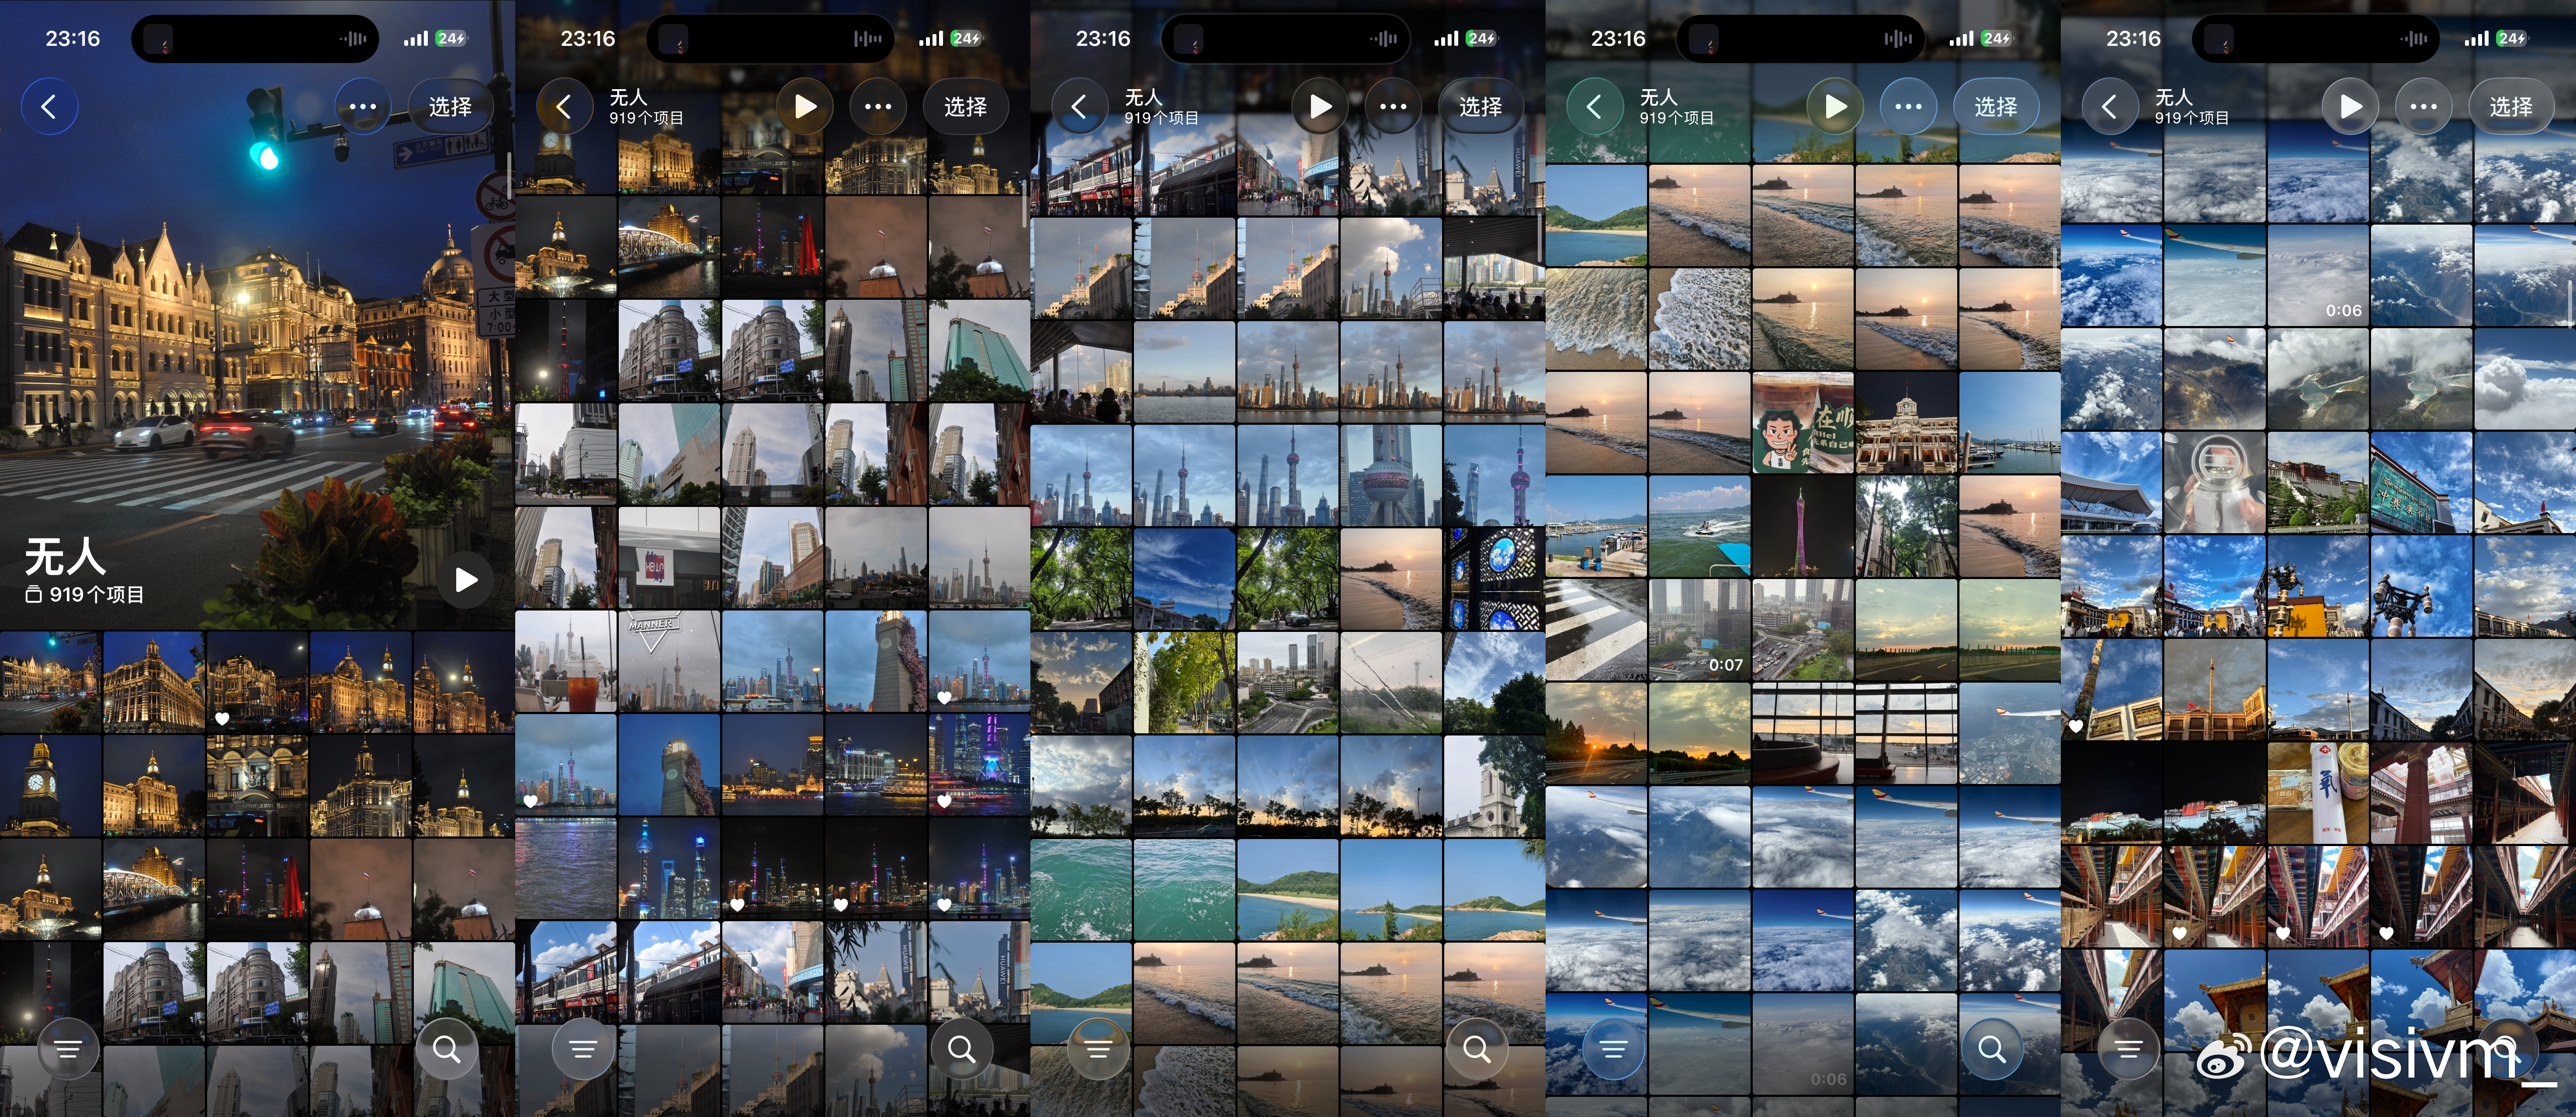Open the green signboard photo in fifth screenshot

point(2421,482)
